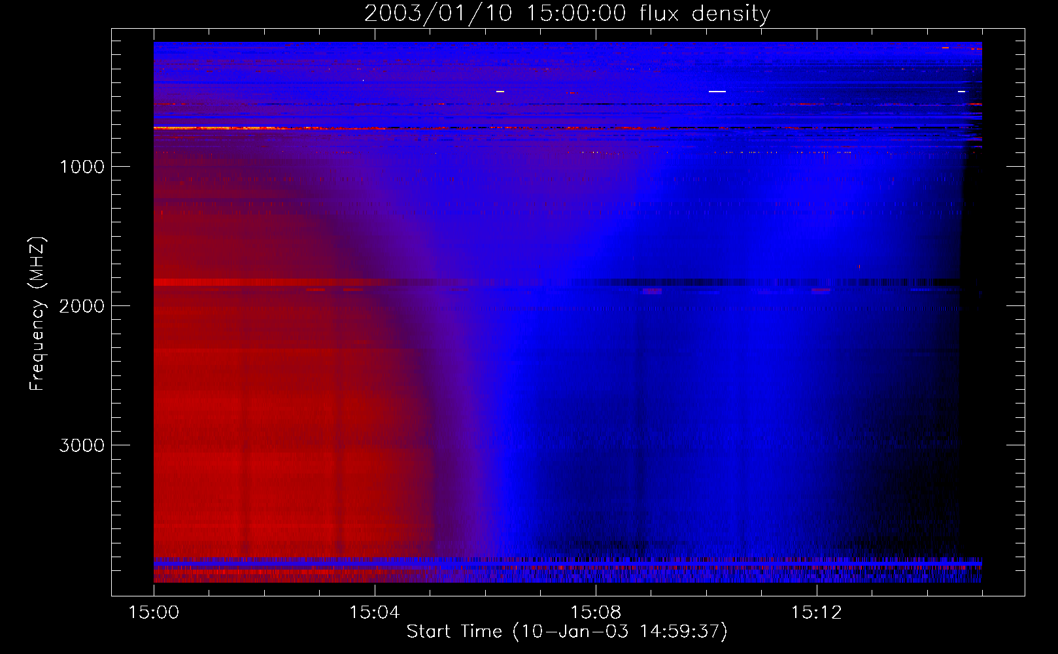Click the '15:12' time tick label
This screenshot has height=654, width=1058.
[816, 613]
